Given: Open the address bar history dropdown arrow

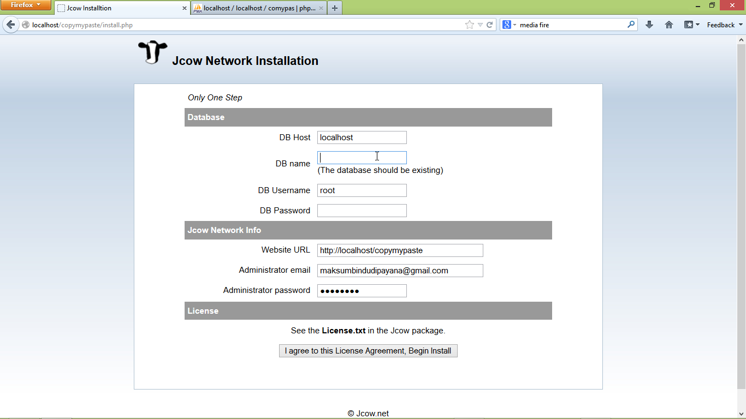Looking at the screenshot, I should pyautogui.click(x=480, y=25).
